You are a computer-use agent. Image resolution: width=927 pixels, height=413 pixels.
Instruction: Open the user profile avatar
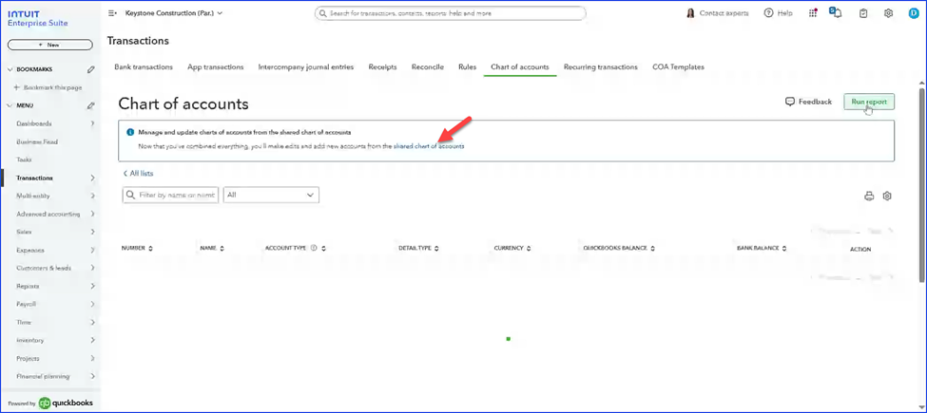914,13
